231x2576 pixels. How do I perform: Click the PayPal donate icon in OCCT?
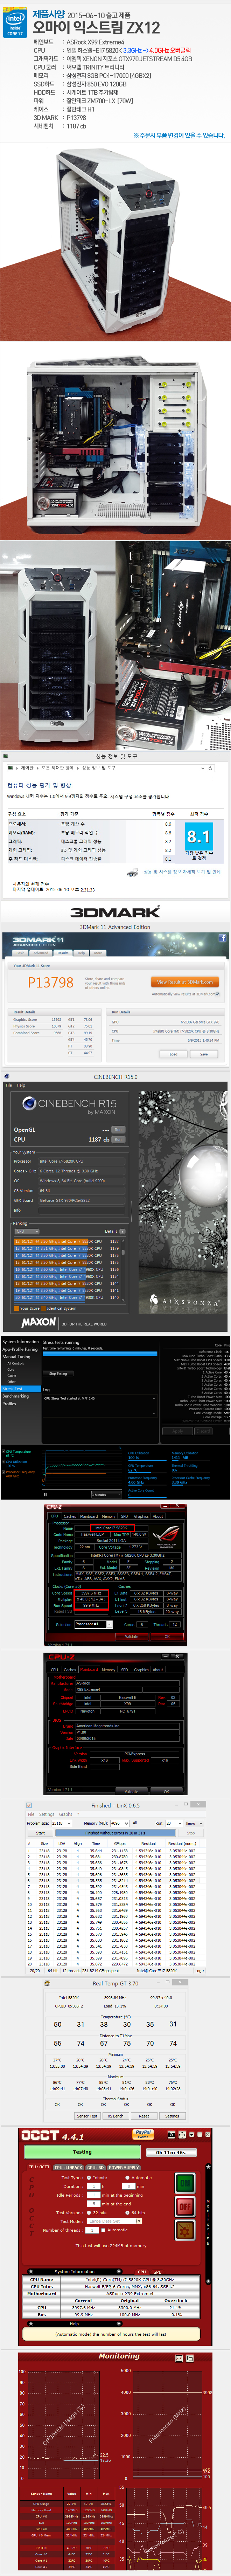click(143, 2134)
